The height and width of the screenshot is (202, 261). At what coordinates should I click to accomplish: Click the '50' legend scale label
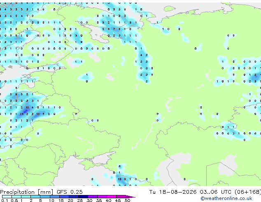(127, 200)
